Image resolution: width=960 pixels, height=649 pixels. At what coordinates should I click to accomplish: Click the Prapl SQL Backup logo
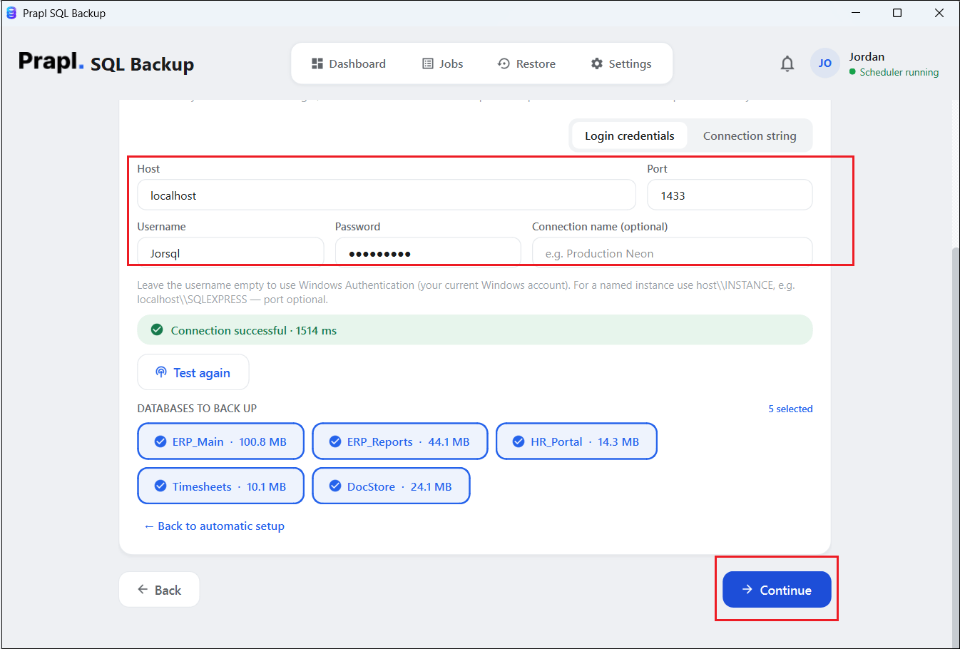point(106,63)
